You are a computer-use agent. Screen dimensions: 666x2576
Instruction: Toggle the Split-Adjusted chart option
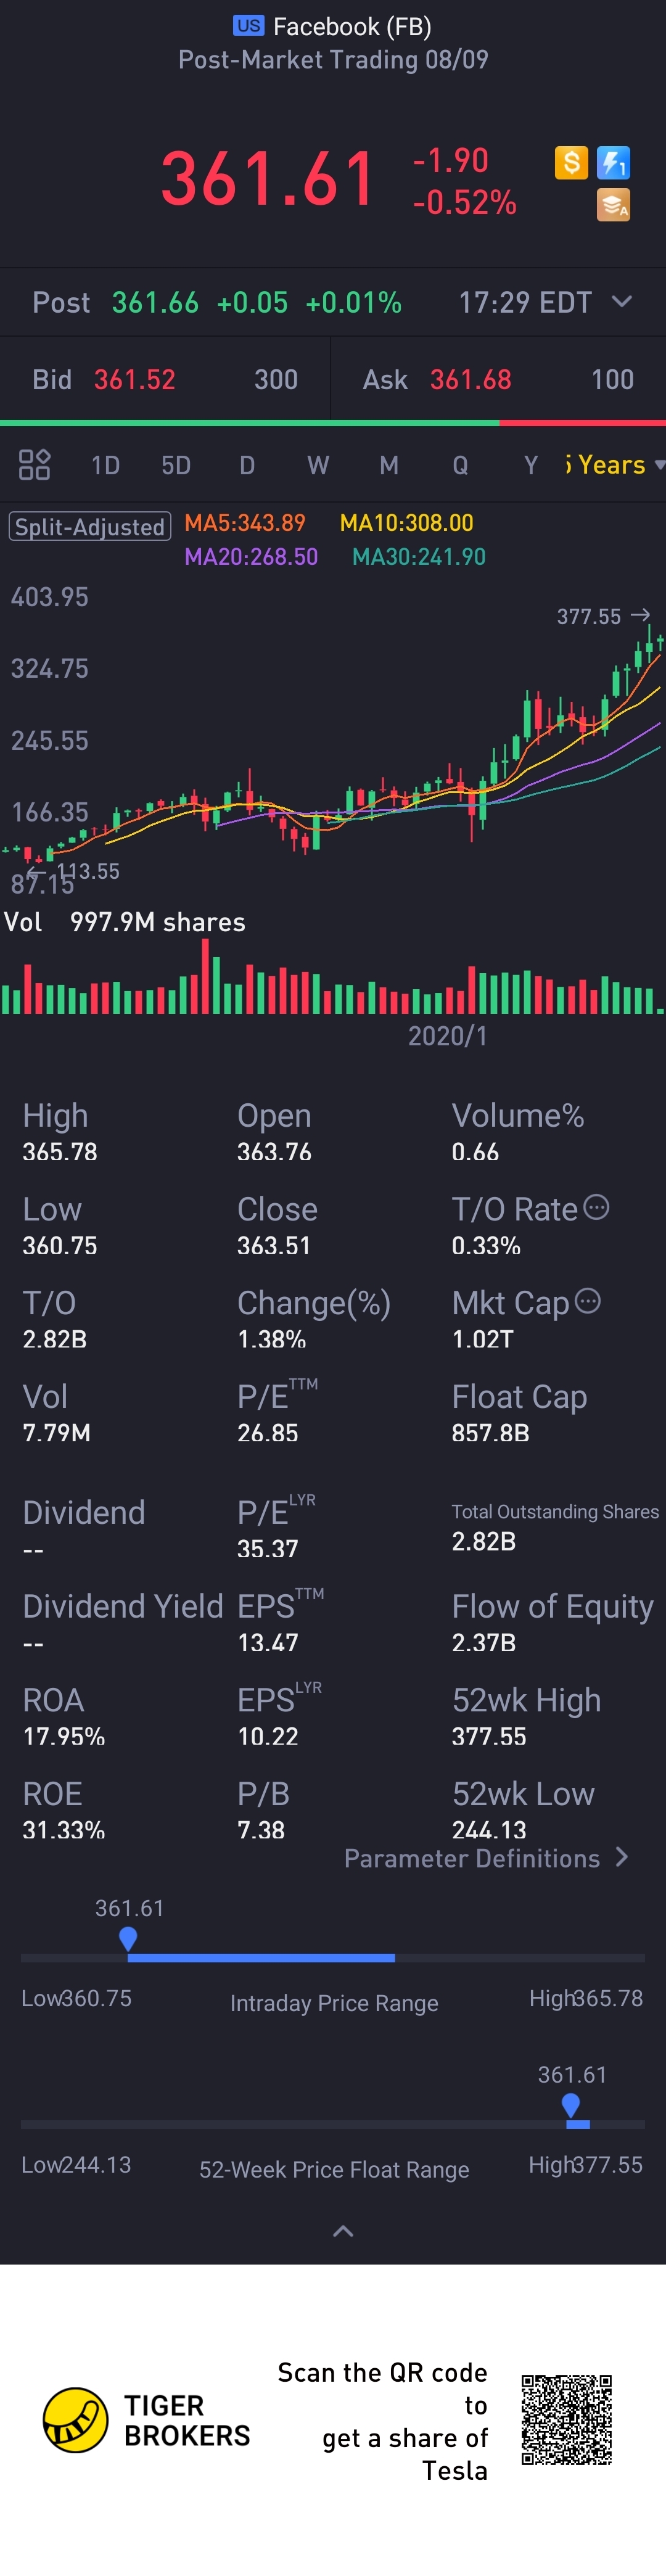pyautogui.click(x=90, y=527)
